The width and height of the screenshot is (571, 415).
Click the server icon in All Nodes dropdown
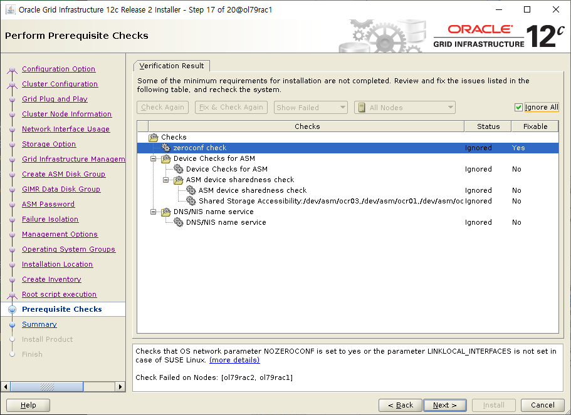coord(362,107)
